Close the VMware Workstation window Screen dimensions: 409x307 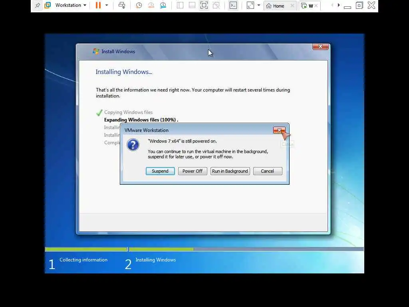click(371, 5)
